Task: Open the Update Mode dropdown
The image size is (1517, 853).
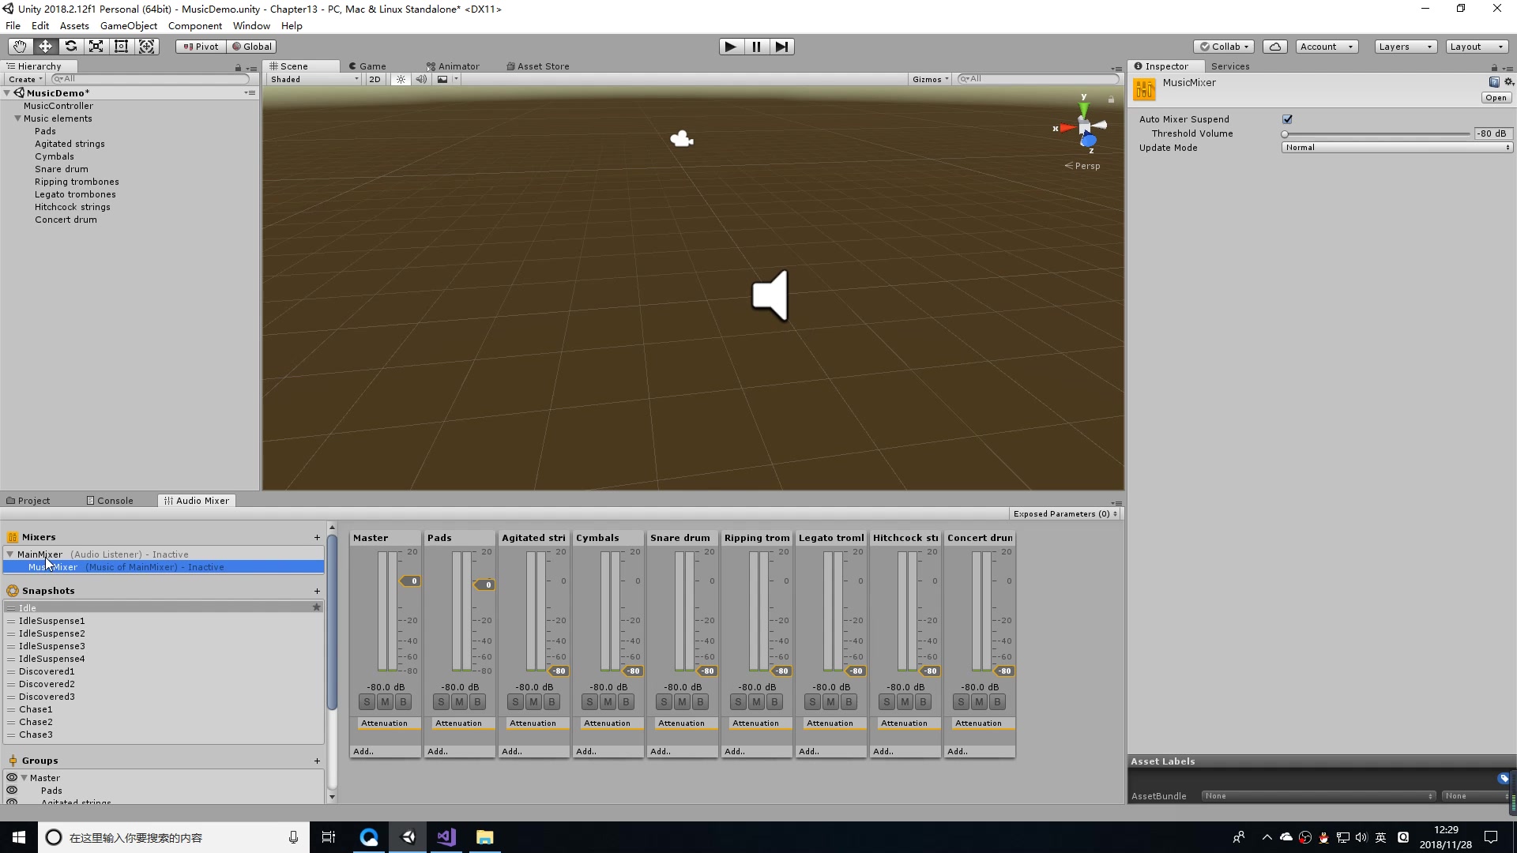Action: point(1396,148)
